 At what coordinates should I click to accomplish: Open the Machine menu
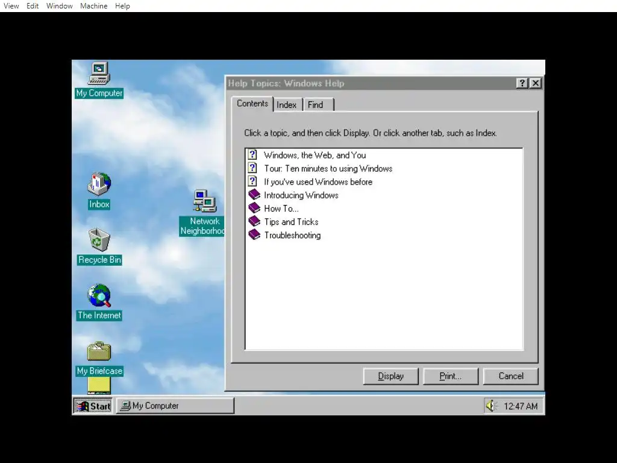(93, 6)
